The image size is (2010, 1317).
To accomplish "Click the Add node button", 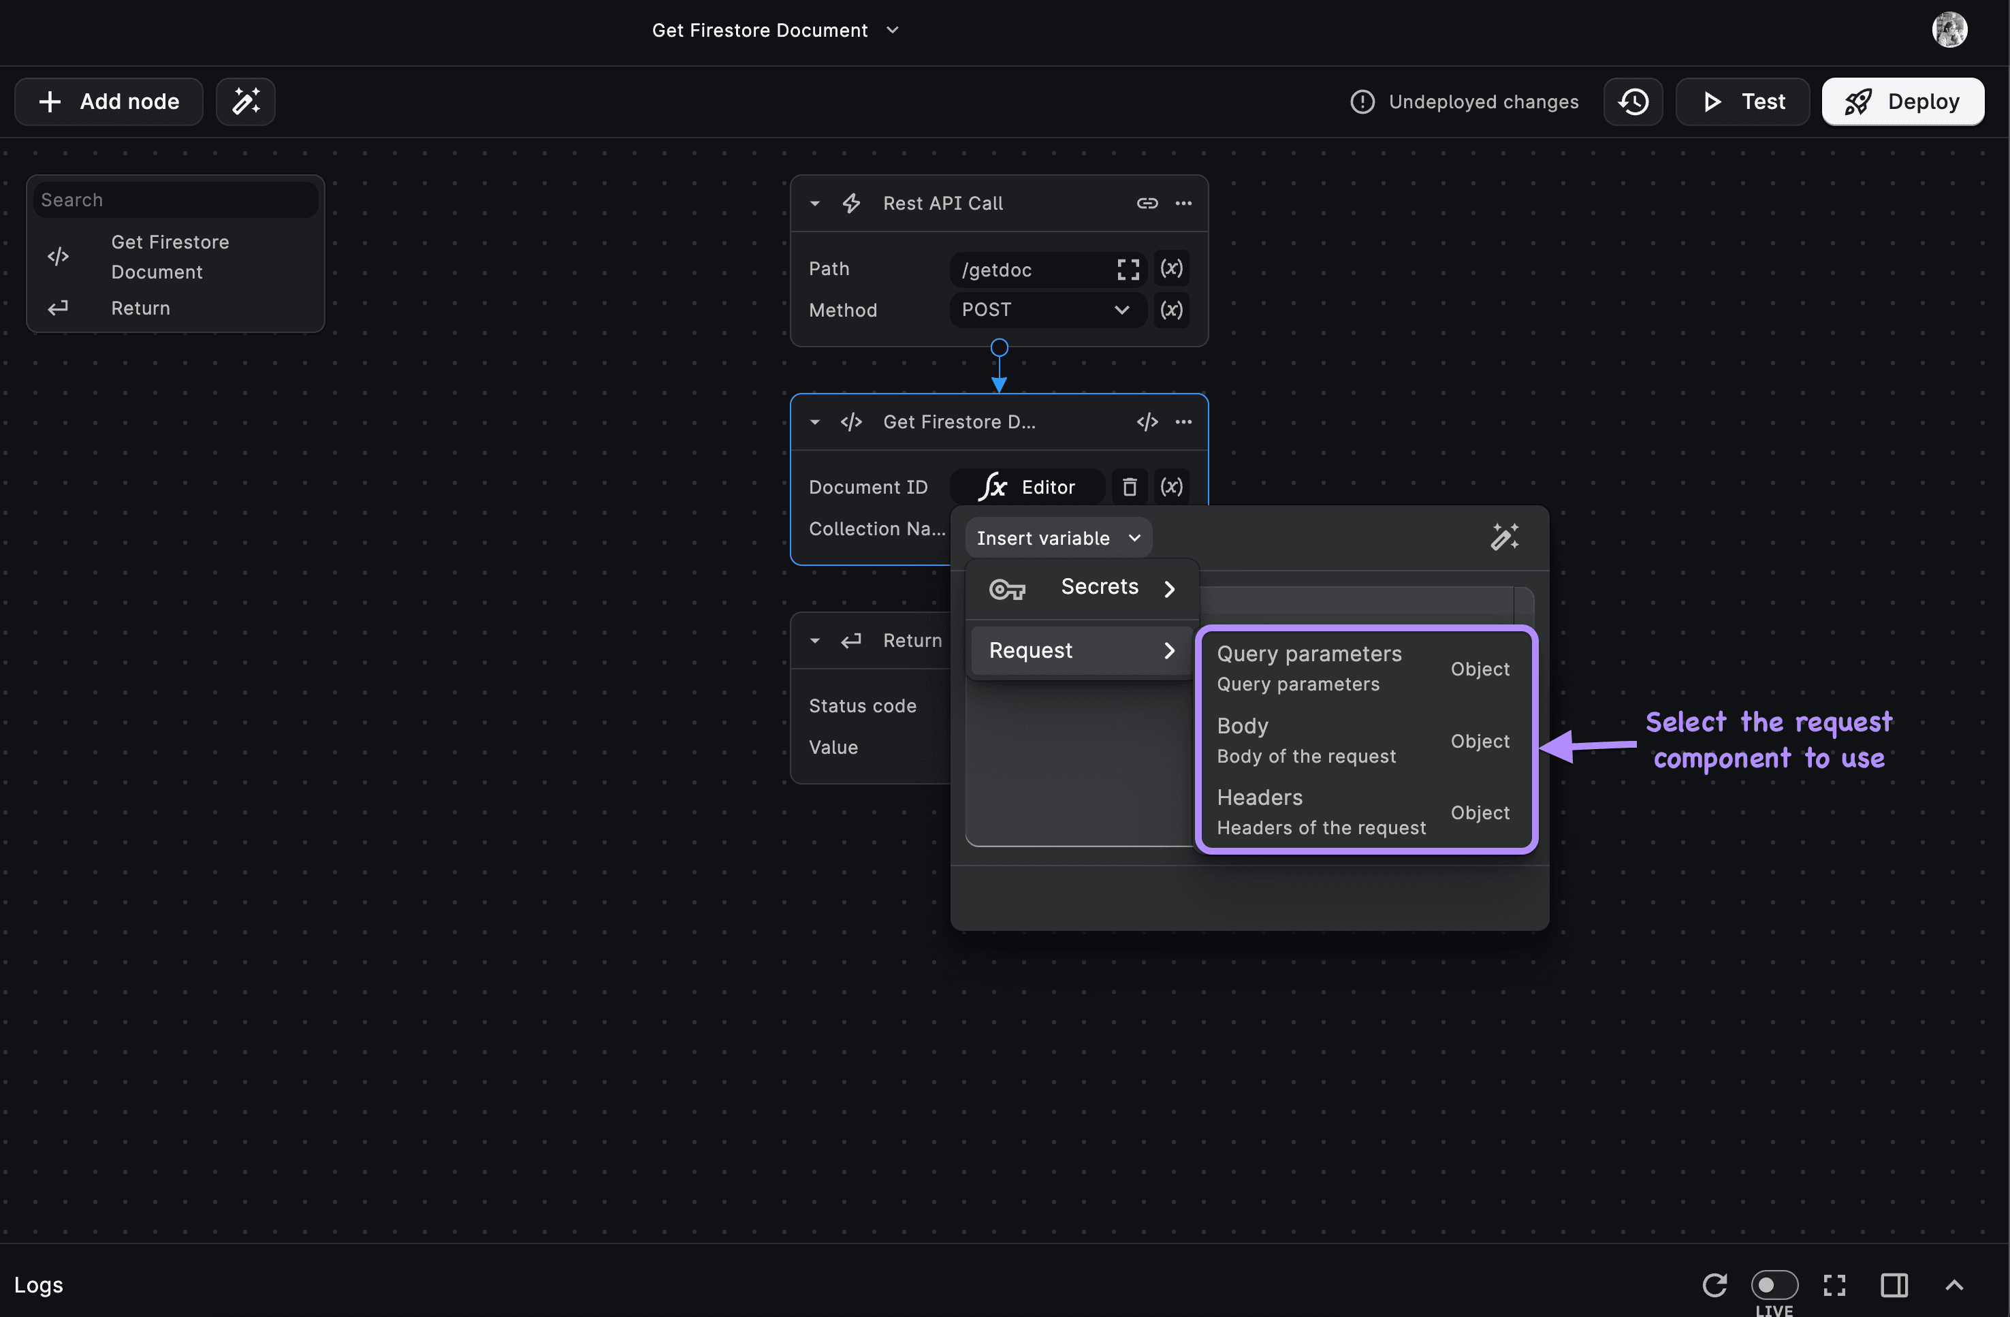I will pyautogui.click(x=109, y=101).
